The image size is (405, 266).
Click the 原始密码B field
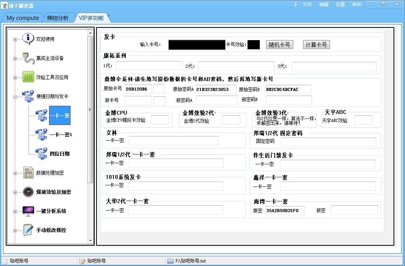(x=289, y=89)
